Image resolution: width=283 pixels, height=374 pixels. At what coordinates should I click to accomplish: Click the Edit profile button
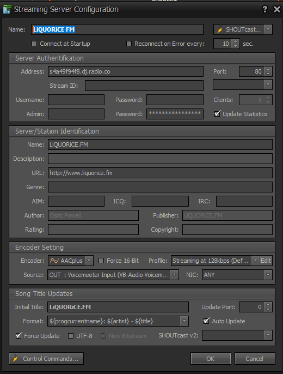tap(266, 261)
